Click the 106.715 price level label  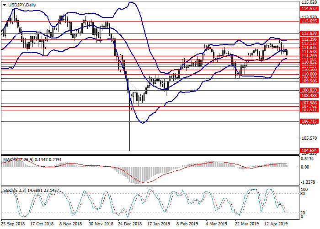[309, 121]
